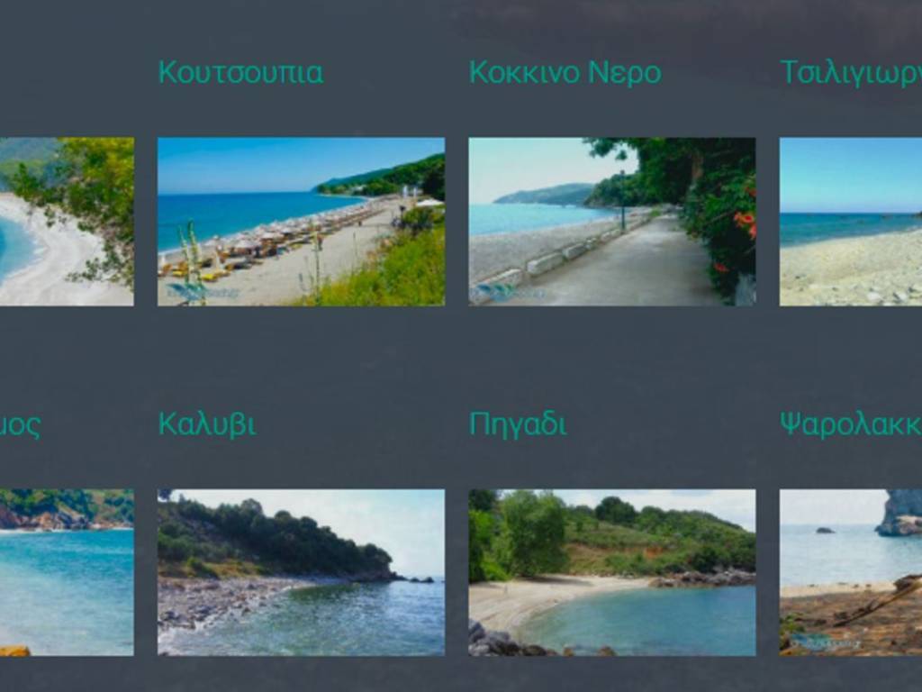Click the paved path in Κοκκινο Νερο photo
The image size is (922, 692).
tap(629, 265)
